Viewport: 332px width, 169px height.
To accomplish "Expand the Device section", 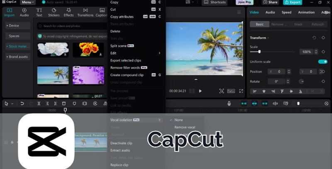I will pos(18,26).
